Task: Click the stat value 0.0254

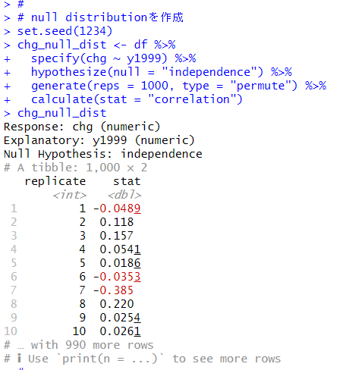Action: coord(120,318)
